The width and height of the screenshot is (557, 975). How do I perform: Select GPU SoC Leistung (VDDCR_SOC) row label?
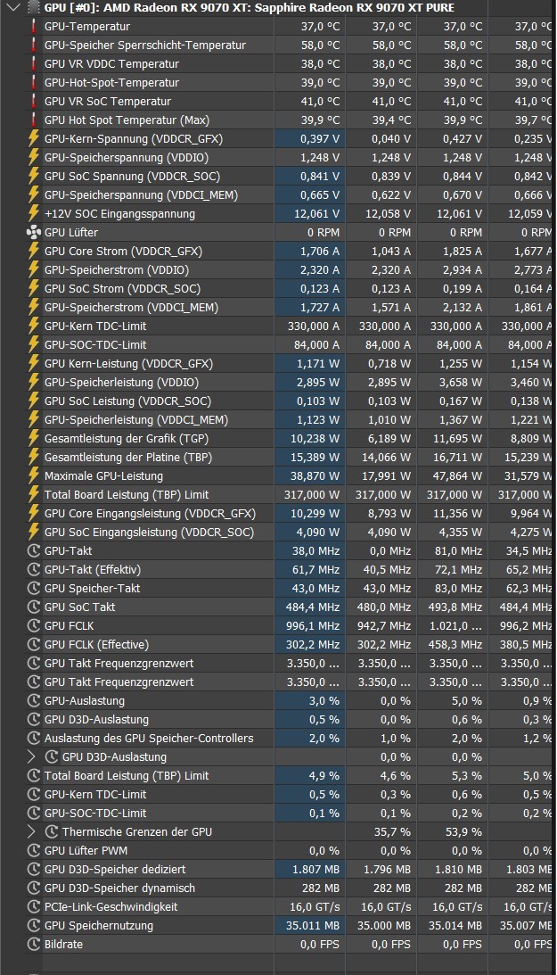point(127,401)
